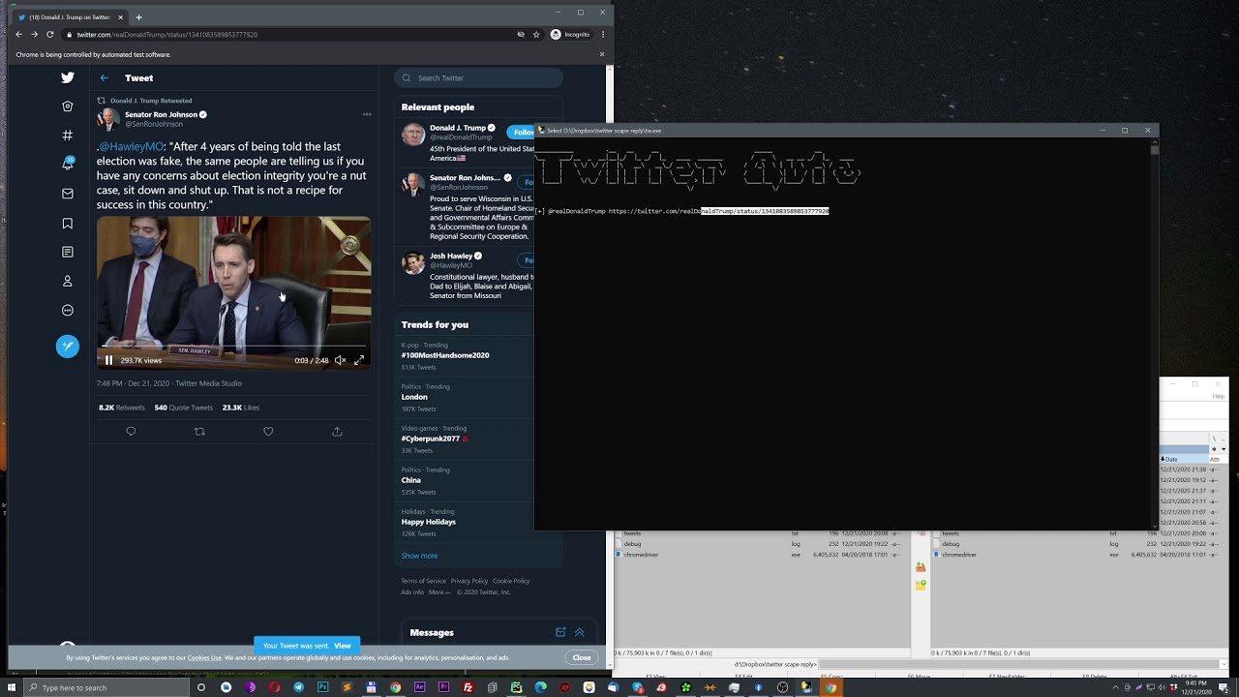1239x697 pixels.
Task: Open tweet options three-dot menu
Action: pos(367,114)
